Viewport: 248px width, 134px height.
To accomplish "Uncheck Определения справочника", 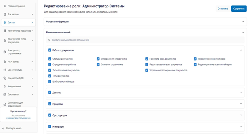I will [98, 59].
